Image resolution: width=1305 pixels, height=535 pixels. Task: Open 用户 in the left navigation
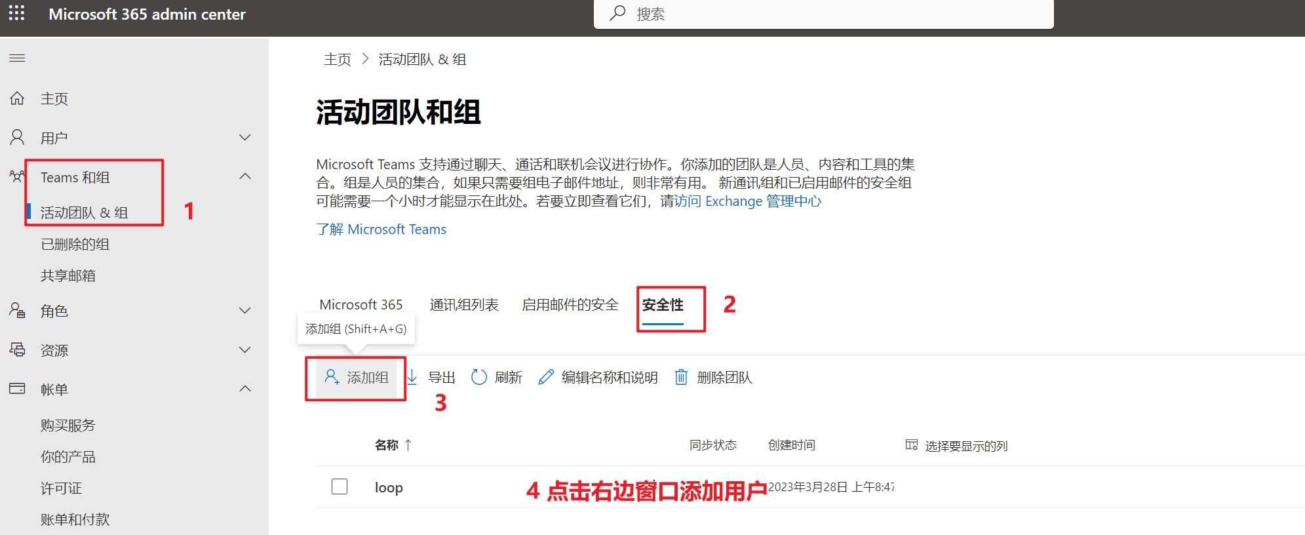54,138
